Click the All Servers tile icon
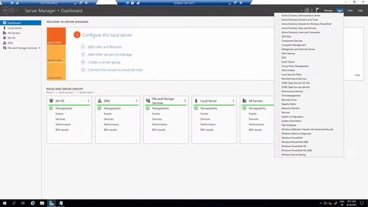368x207 pixels. click(244, 101)
